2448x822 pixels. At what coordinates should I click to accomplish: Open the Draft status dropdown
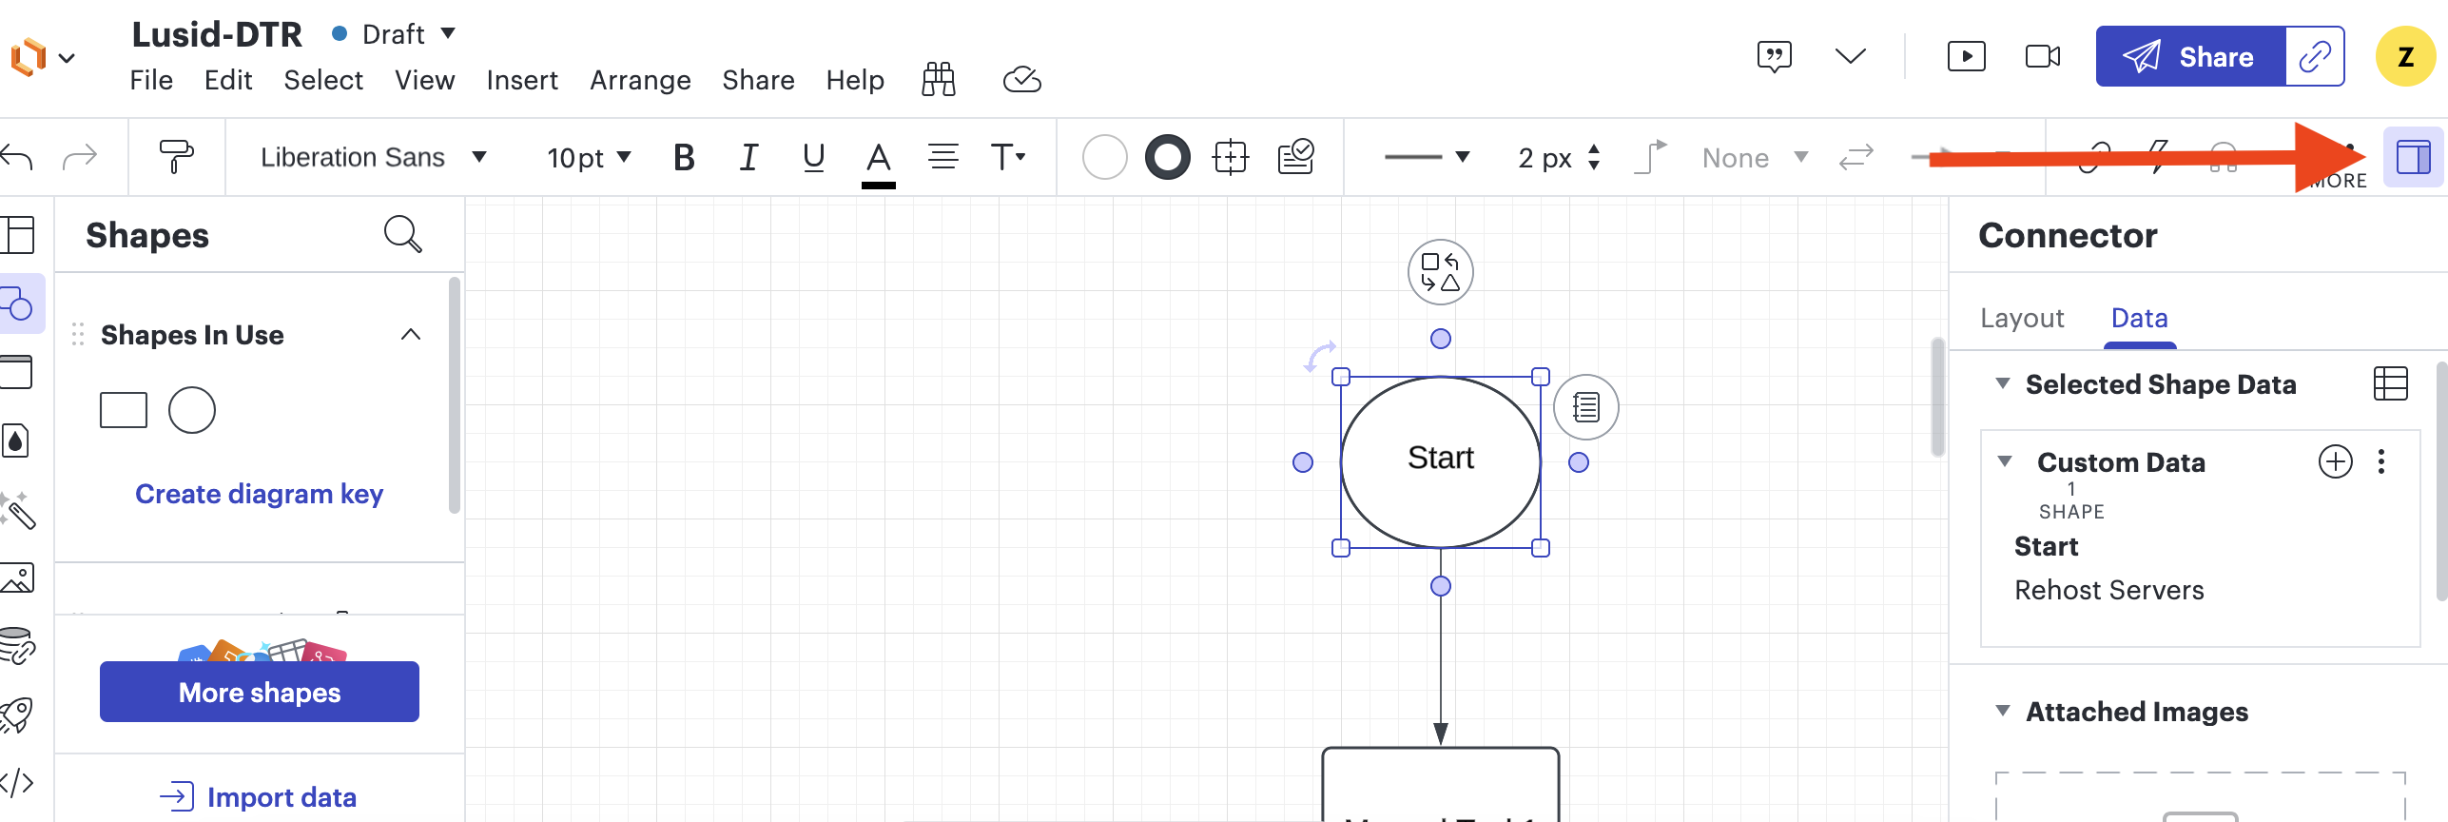(393, 34)
